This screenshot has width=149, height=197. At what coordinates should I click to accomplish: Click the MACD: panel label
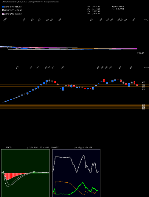pos(9,147)
